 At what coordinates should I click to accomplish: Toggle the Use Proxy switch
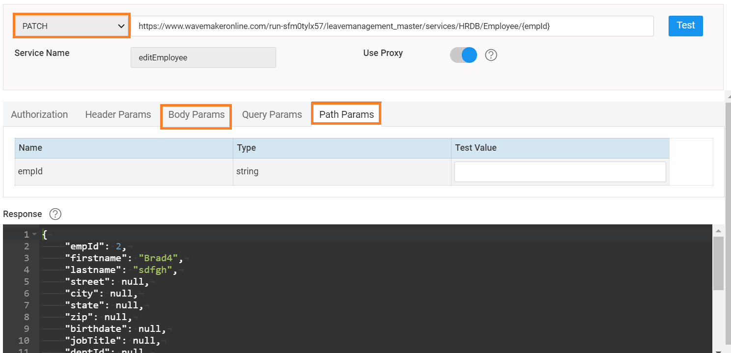pos(463,55)
